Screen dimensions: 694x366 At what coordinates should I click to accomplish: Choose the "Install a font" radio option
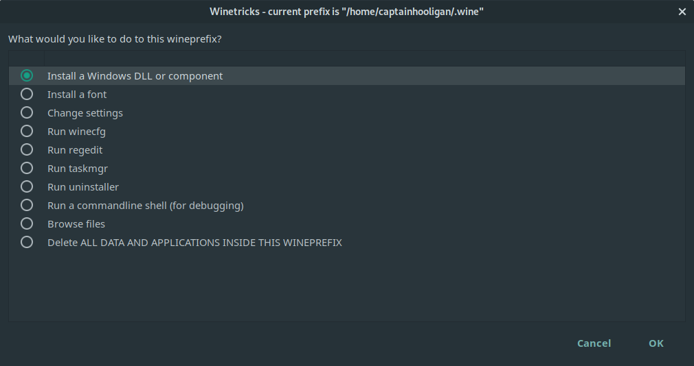[27, 95]
